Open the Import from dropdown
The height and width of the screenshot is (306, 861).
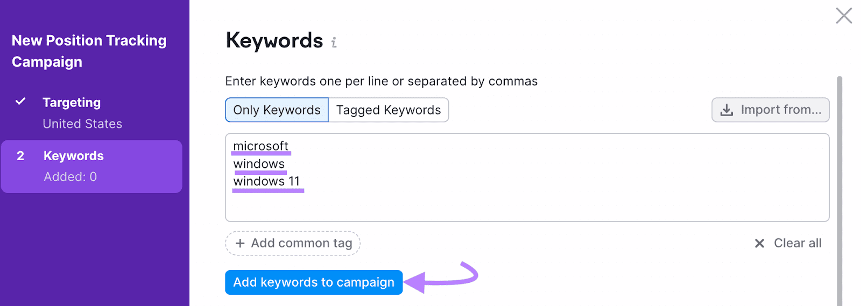click(x=770, y=110)
